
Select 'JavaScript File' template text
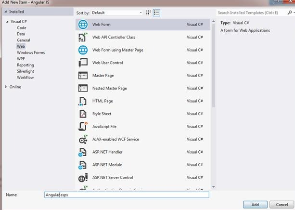(104, 127)
